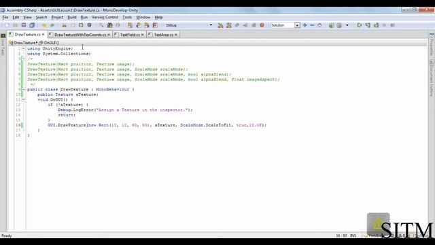
Task: Click the Delete toolbar icon
Action: pos(89,25)
